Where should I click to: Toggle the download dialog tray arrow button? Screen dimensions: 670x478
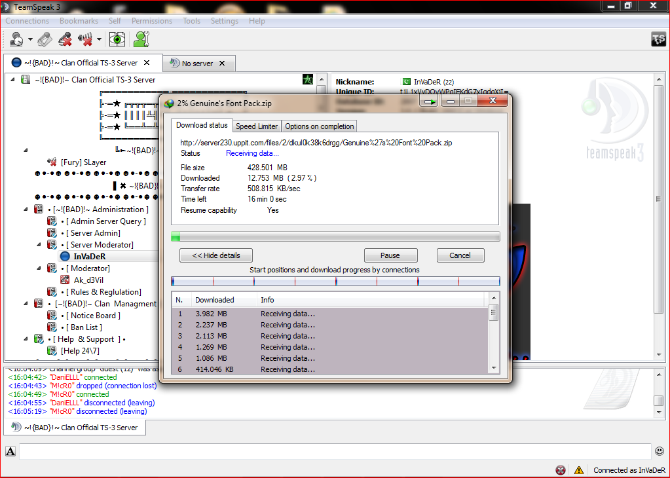coord(428,101)
